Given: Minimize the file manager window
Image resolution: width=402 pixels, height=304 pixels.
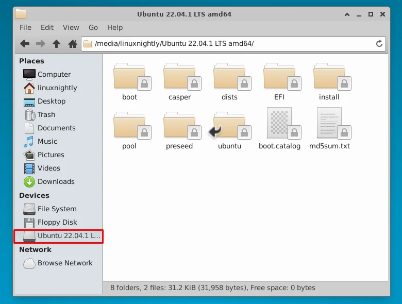Looking at the screenshot, I should [359, 14].
